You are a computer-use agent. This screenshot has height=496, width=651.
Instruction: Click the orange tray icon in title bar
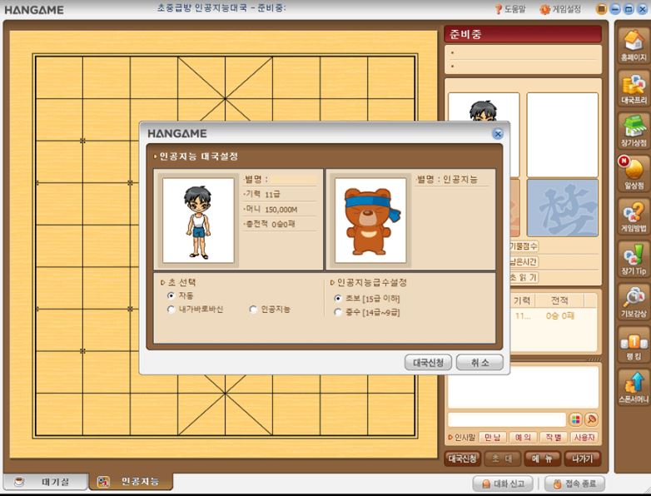[601, 8]
